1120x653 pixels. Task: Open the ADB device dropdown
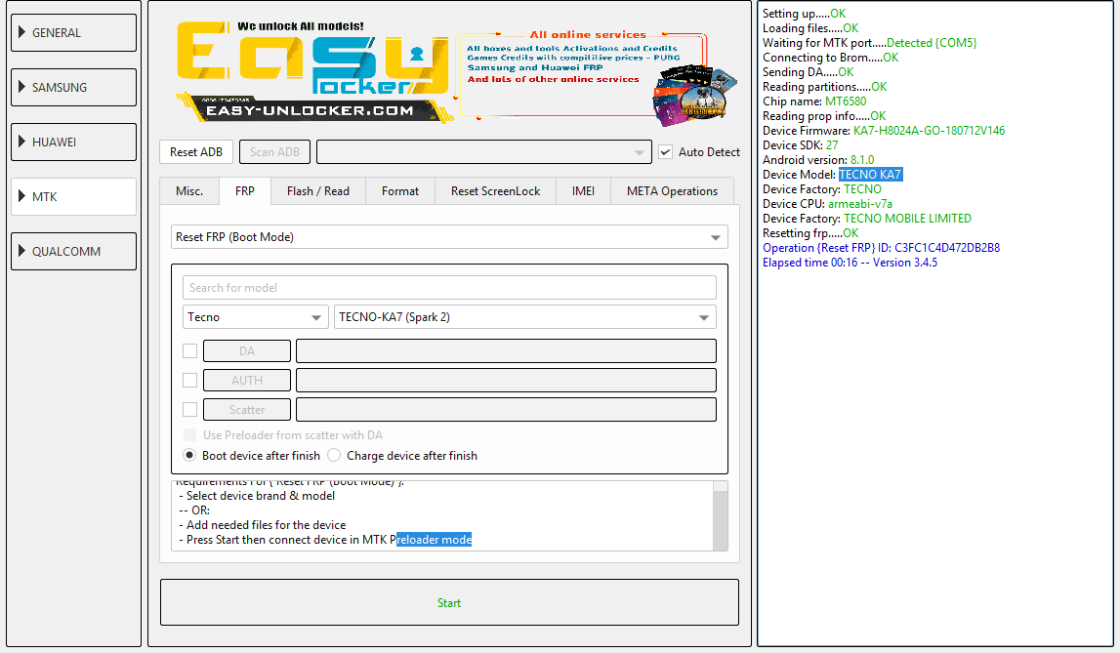tap(484, 152)
